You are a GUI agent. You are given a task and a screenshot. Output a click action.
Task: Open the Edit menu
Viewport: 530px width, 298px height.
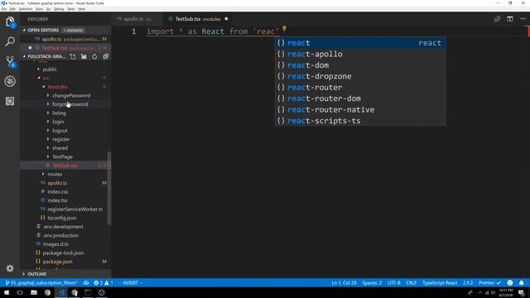[13, 9]
